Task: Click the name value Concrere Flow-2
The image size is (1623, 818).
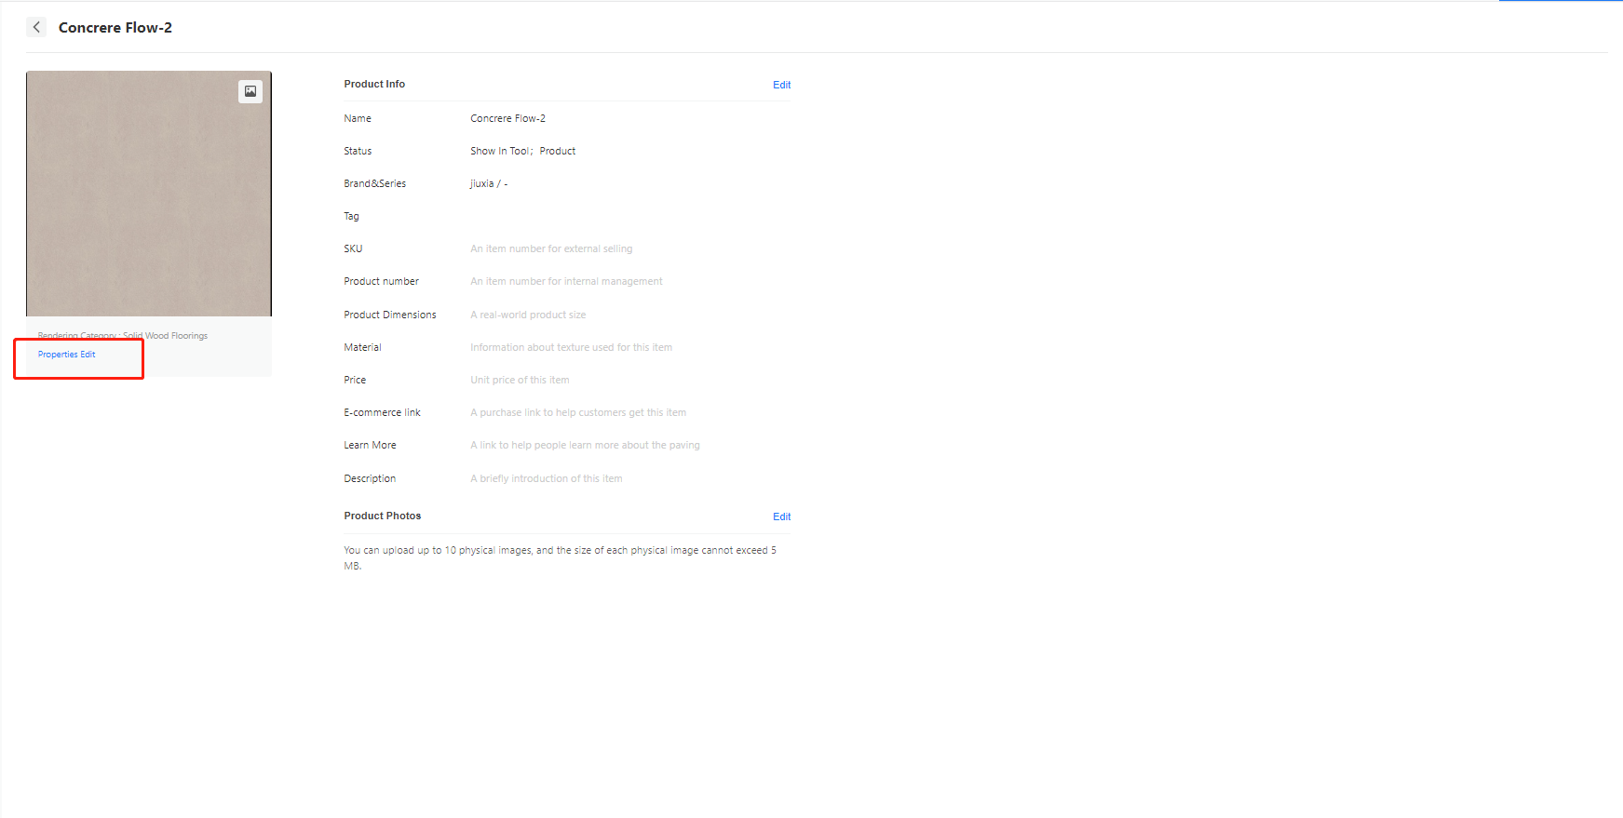Action: (507, 118)
